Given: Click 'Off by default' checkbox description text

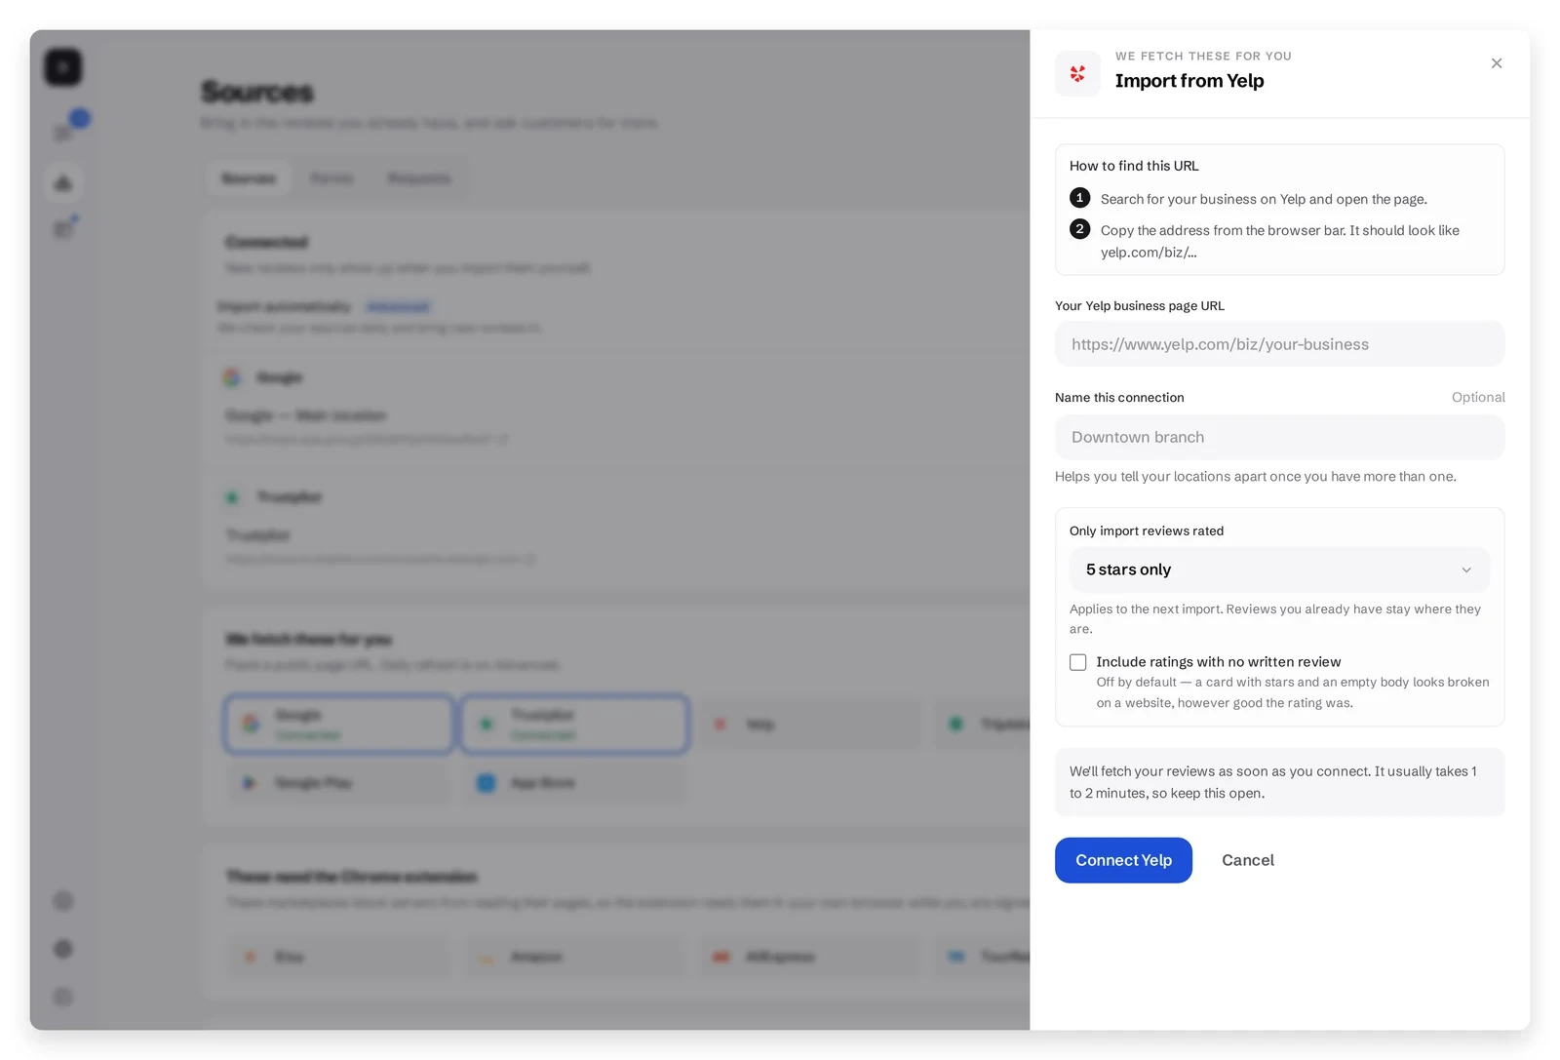Looking at the screenshot, I should (x=1293, y=692).
